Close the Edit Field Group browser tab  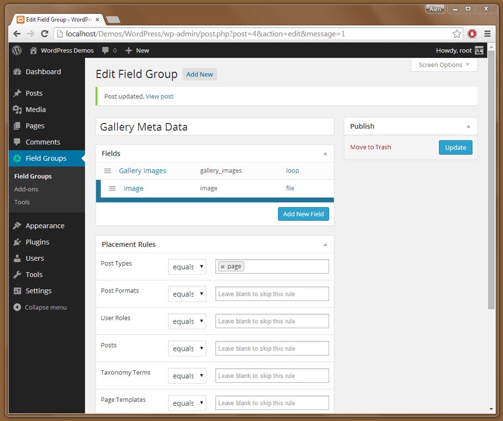[x=97, y=20]
